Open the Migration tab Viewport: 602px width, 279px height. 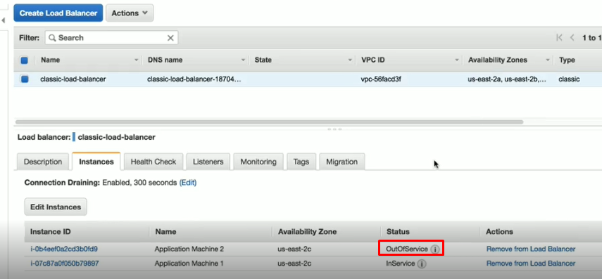[x=342, y=162]
